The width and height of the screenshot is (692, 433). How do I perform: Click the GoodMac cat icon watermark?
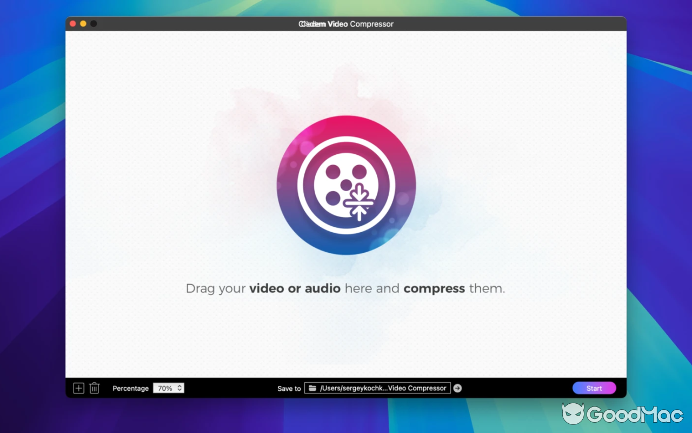(x=573, y=414)
